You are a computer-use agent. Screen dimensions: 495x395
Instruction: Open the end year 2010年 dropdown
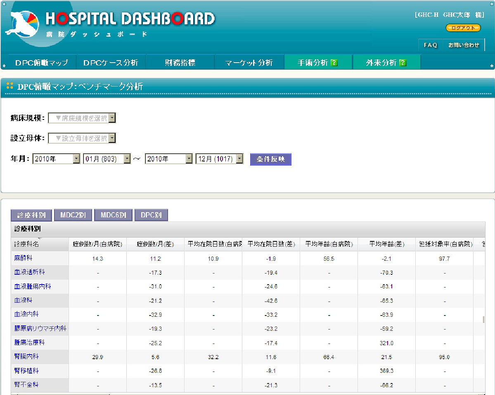168,159
